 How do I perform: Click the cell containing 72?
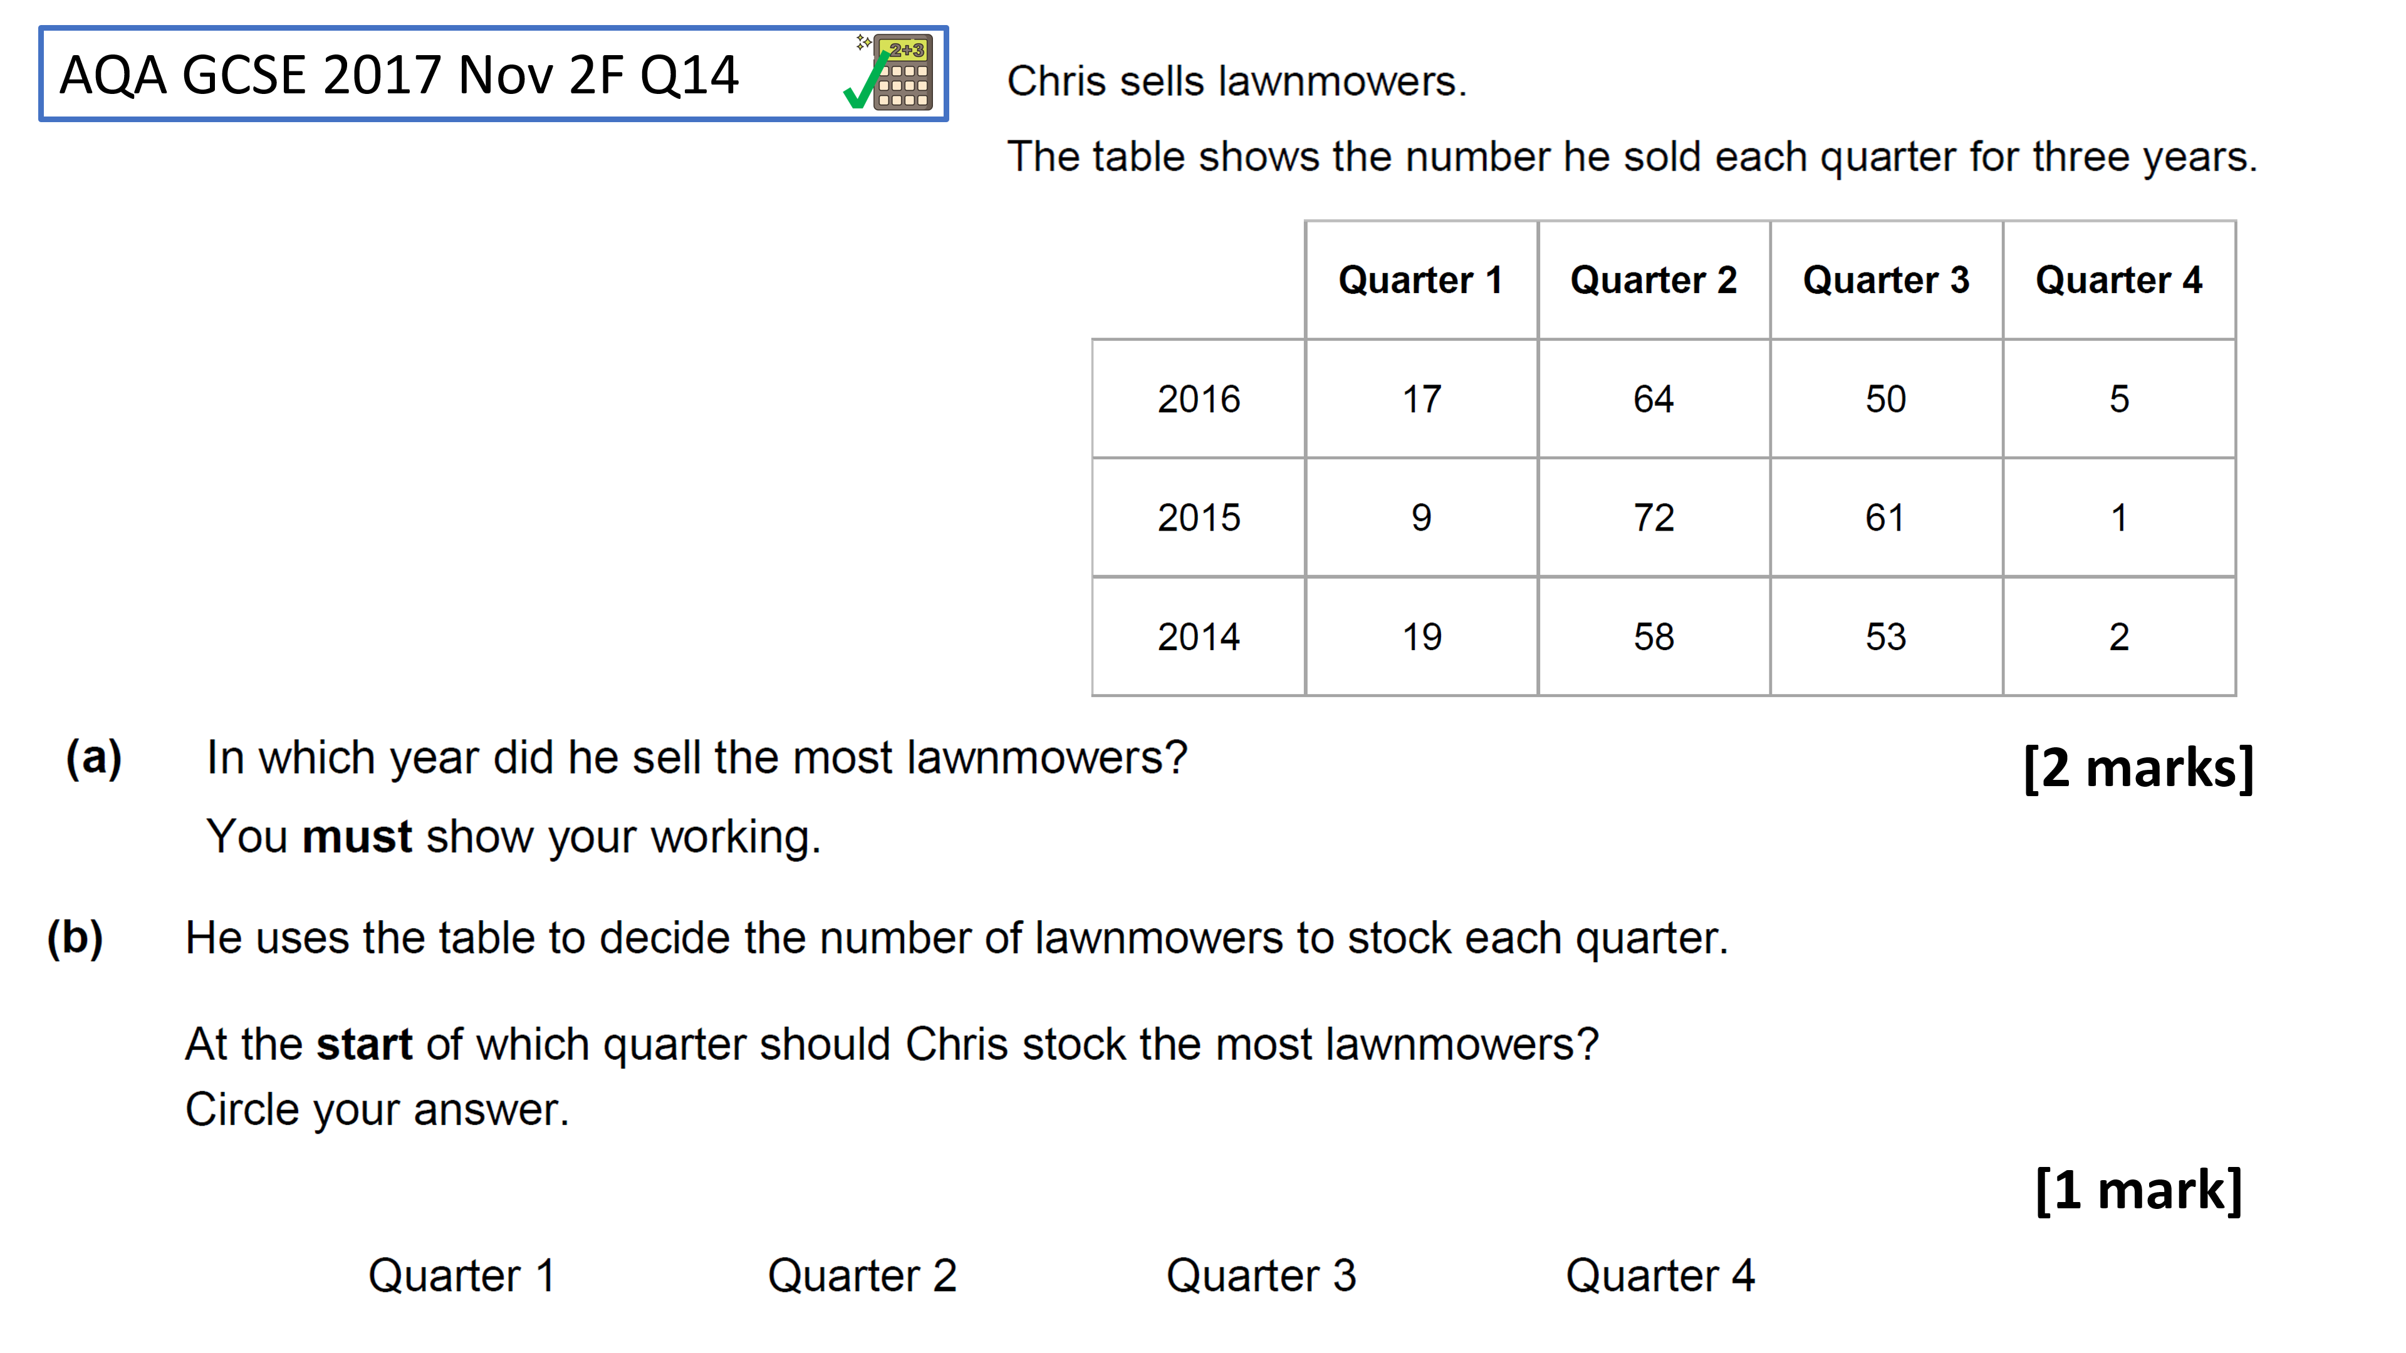[1653, 518]
